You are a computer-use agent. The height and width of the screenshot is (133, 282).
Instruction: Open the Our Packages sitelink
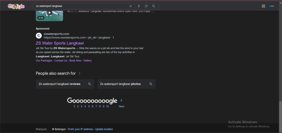coord(44,61)
